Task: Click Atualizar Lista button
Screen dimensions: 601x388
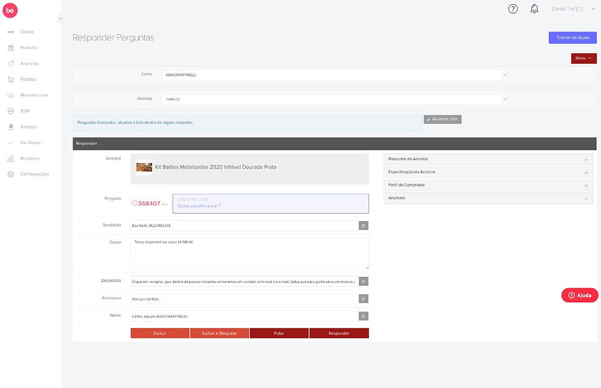Action: (x=442, y=119)
